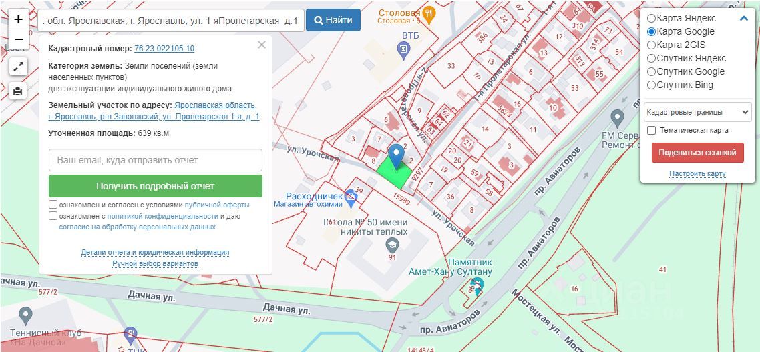
Task: Zoom in the map with plus button
Action: pyautogui.click(x=19, y=19)
